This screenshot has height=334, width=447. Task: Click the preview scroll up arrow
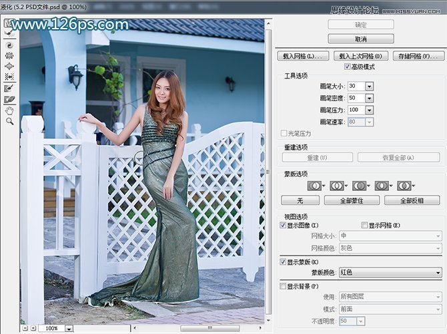click(268, 23)
